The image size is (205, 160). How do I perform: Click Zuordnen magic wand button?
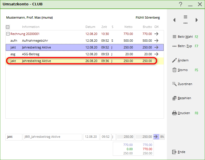point(182,84)
